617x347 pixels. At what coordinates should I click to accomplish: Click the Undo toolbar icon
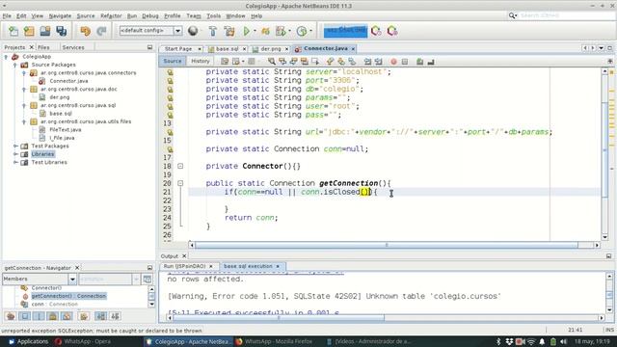click(x=85, y=31)
